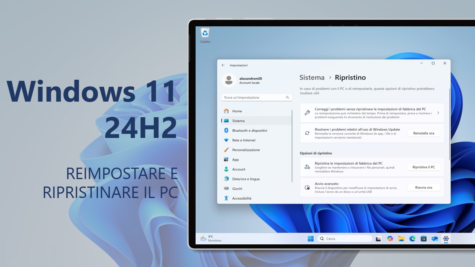Click the Data/ora e lingua globe icon

coord(226,179)
